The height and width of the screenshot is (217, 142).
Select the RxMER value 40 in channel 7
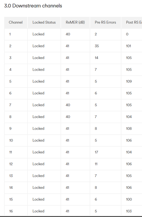68,105
